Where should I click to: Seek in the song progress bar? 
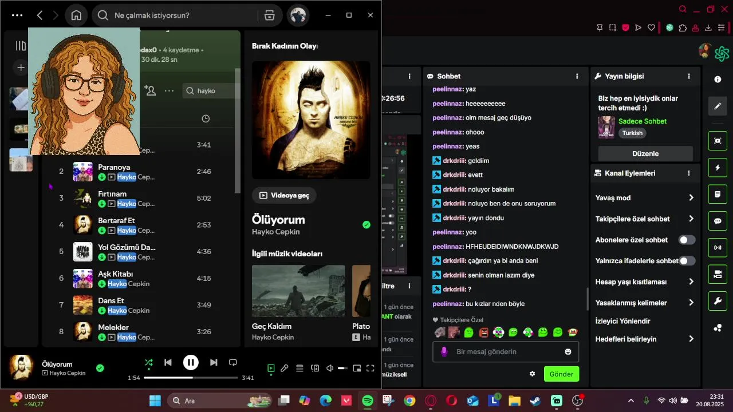tap(191, 378)
